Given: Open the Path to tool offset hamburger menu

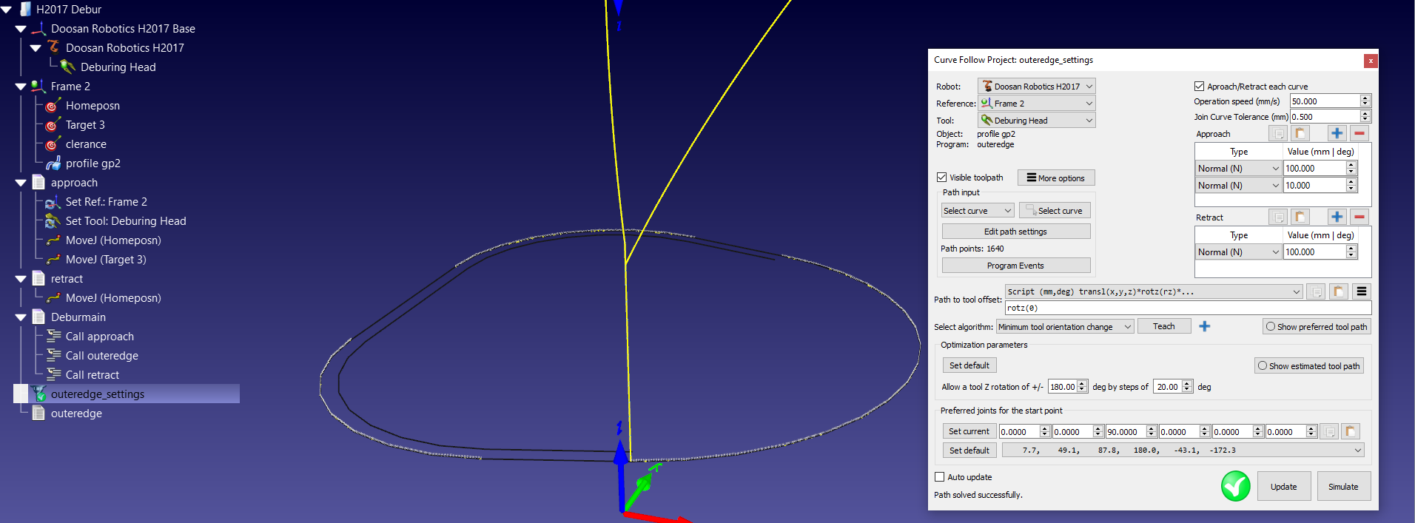Looking at the screenshot, I should [x=1362, y=291].
